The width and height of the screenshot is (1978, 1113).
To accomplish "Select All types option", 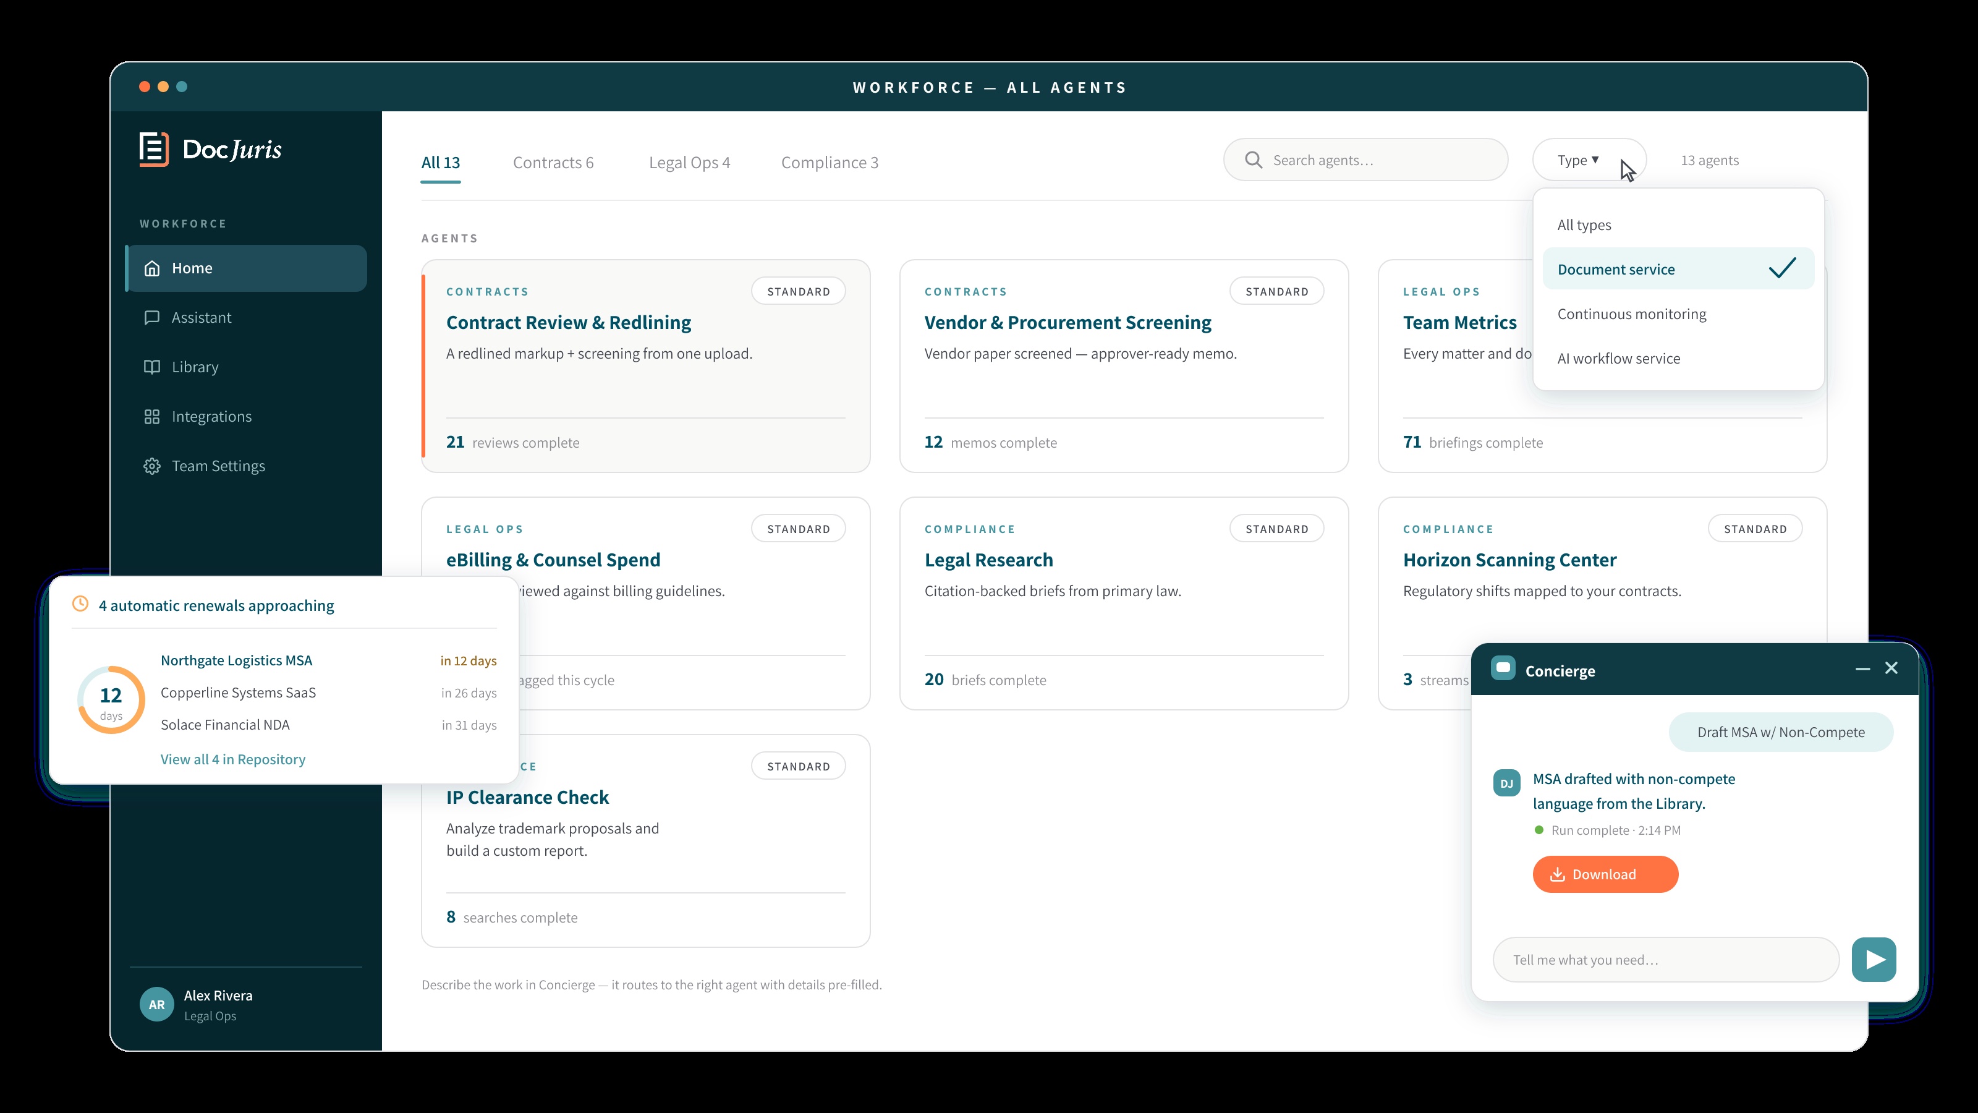I will pyautogui.click(x=1678, y=224).
